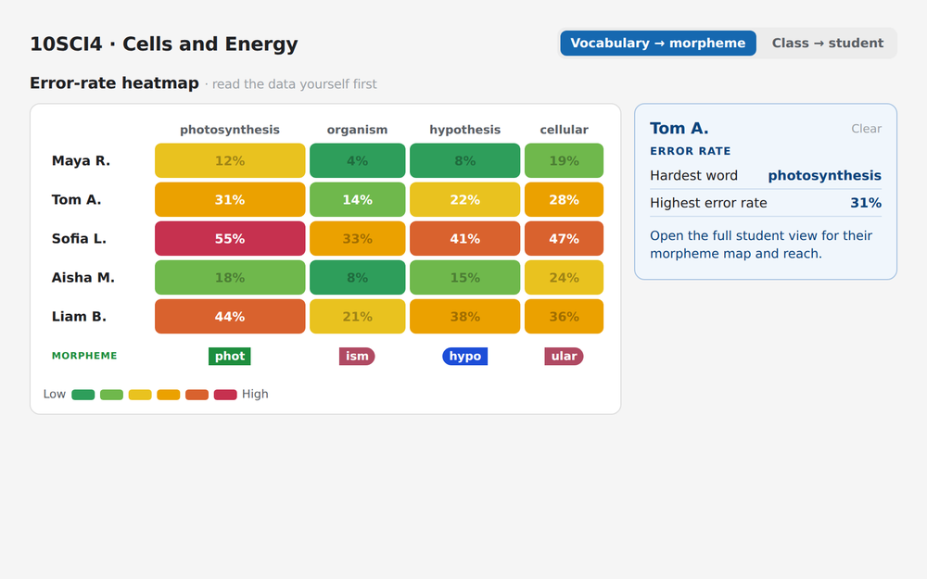Image resolution: width=927 pixels, height=579 pixels.
Task: Open the phot morpheme chip
Action: click(229, 357)
